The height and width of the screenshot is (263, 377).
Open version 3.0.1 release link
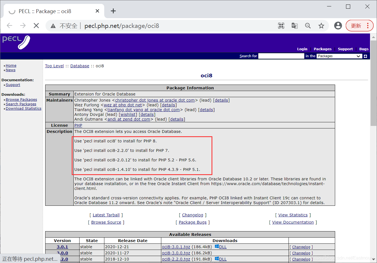[62, 247]
